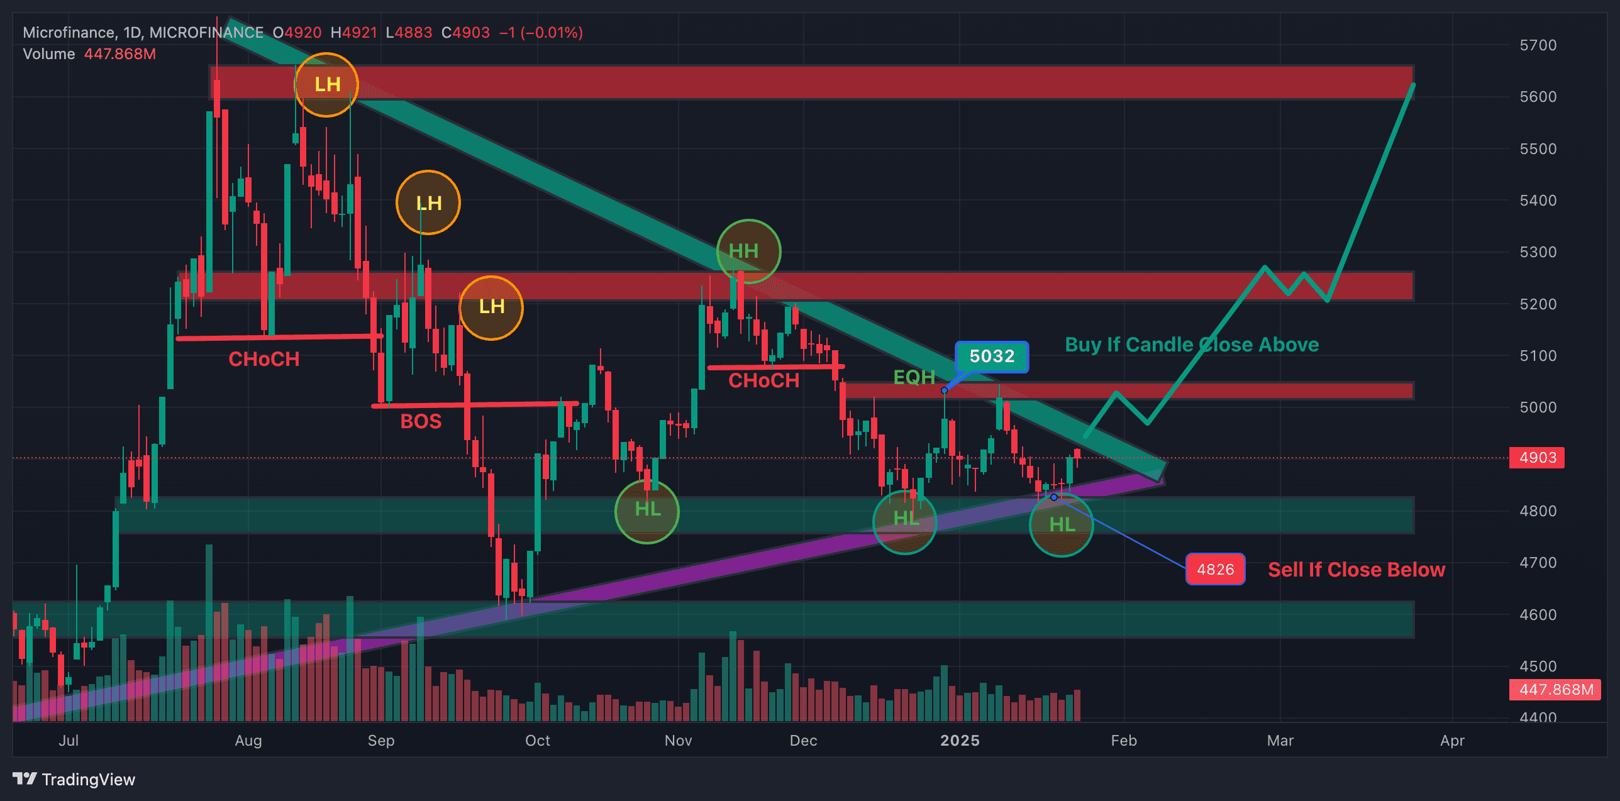Select the open value O4920
1620x801 pixels.
[297, 33]
